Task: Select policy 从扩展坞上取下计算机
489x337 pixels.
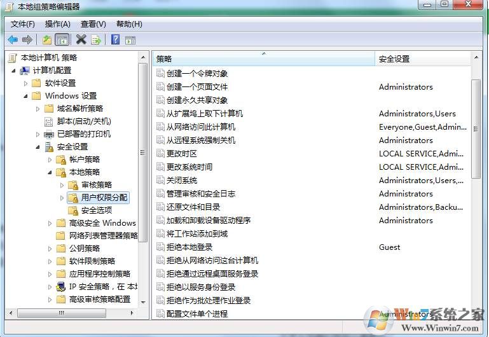Action: (x=205, y=114)
